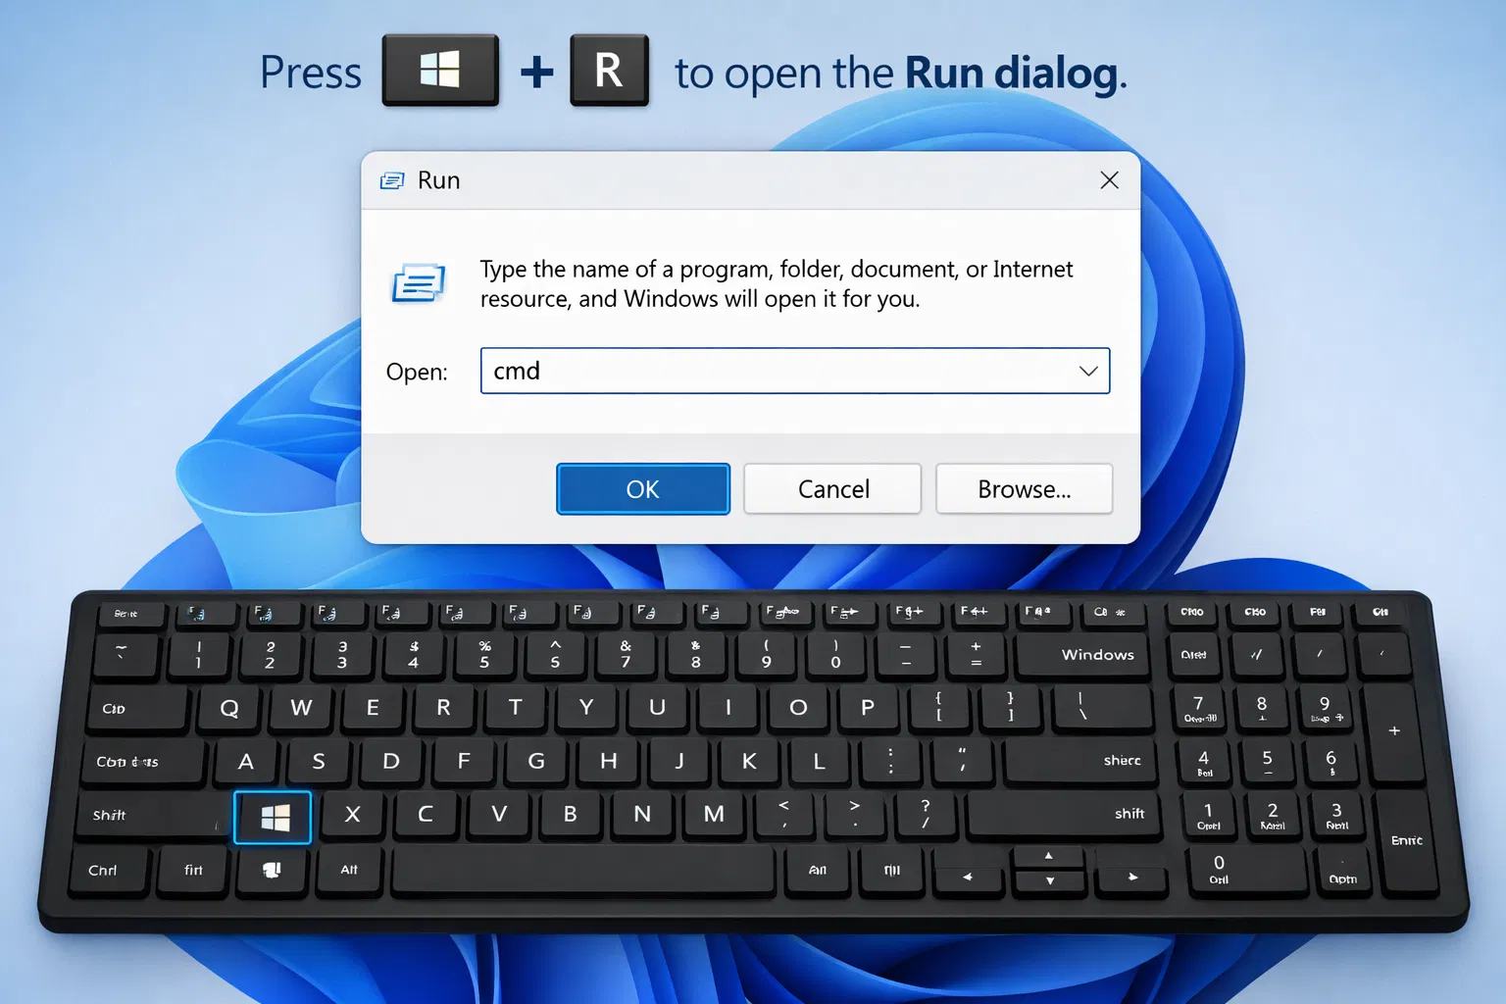Click the D key on the keyboard
The height and width of the screenshot is (1004, 1506).
click(391, 762)
